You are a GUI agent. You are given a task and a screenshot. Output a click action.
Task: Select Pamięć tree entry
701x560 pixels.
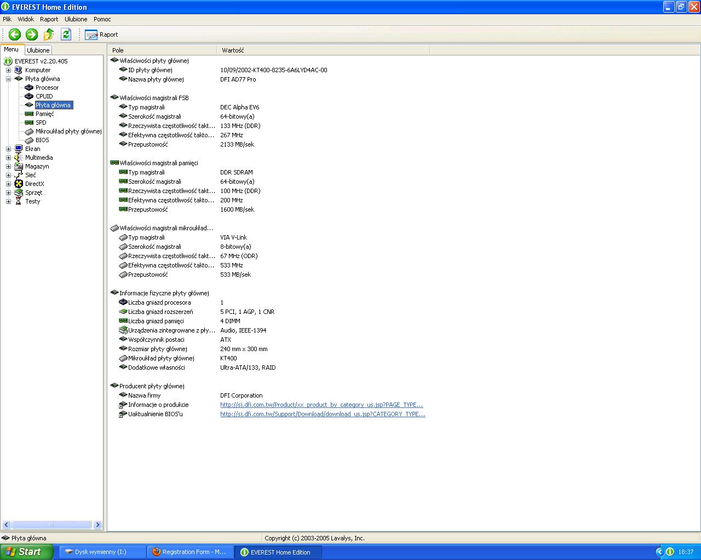click(x=45, y=114)
